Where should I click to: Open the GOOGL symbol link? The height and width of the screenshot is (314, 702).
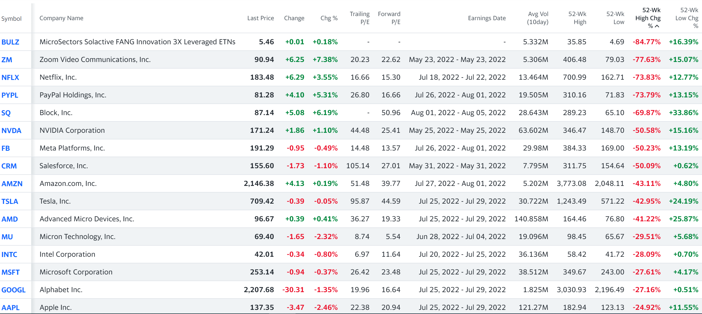[13, 290]
